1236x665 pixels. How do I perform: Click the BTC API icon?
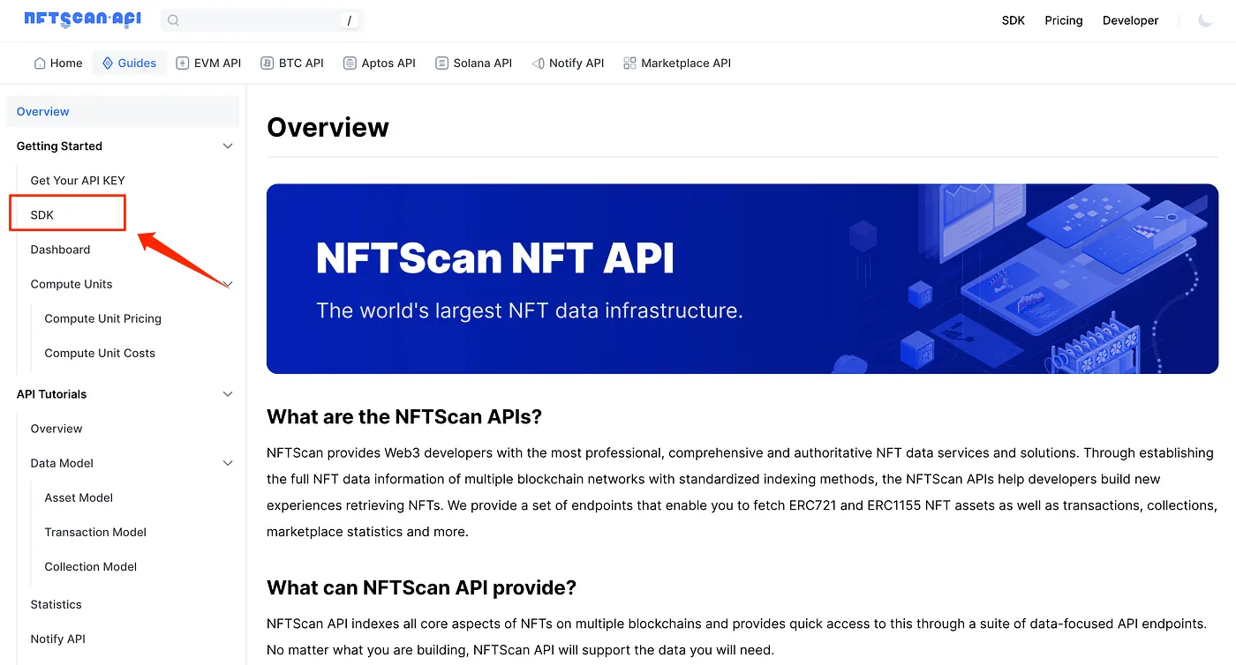268,64
